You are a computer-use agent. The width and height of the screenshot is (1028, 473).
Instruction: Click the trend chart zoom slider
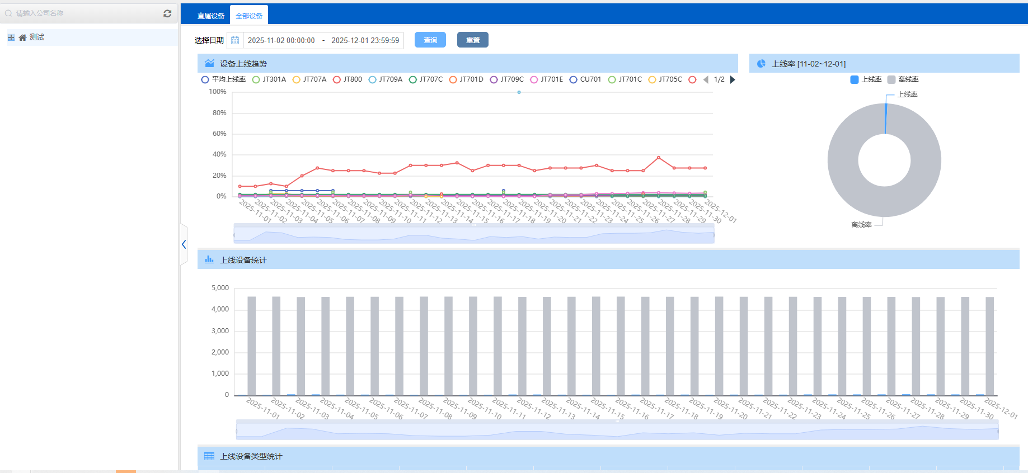[x=473, y=234]
